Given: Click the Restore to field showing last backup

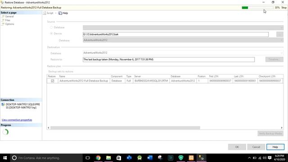Looking at the screenshot, I should [169, 59].
